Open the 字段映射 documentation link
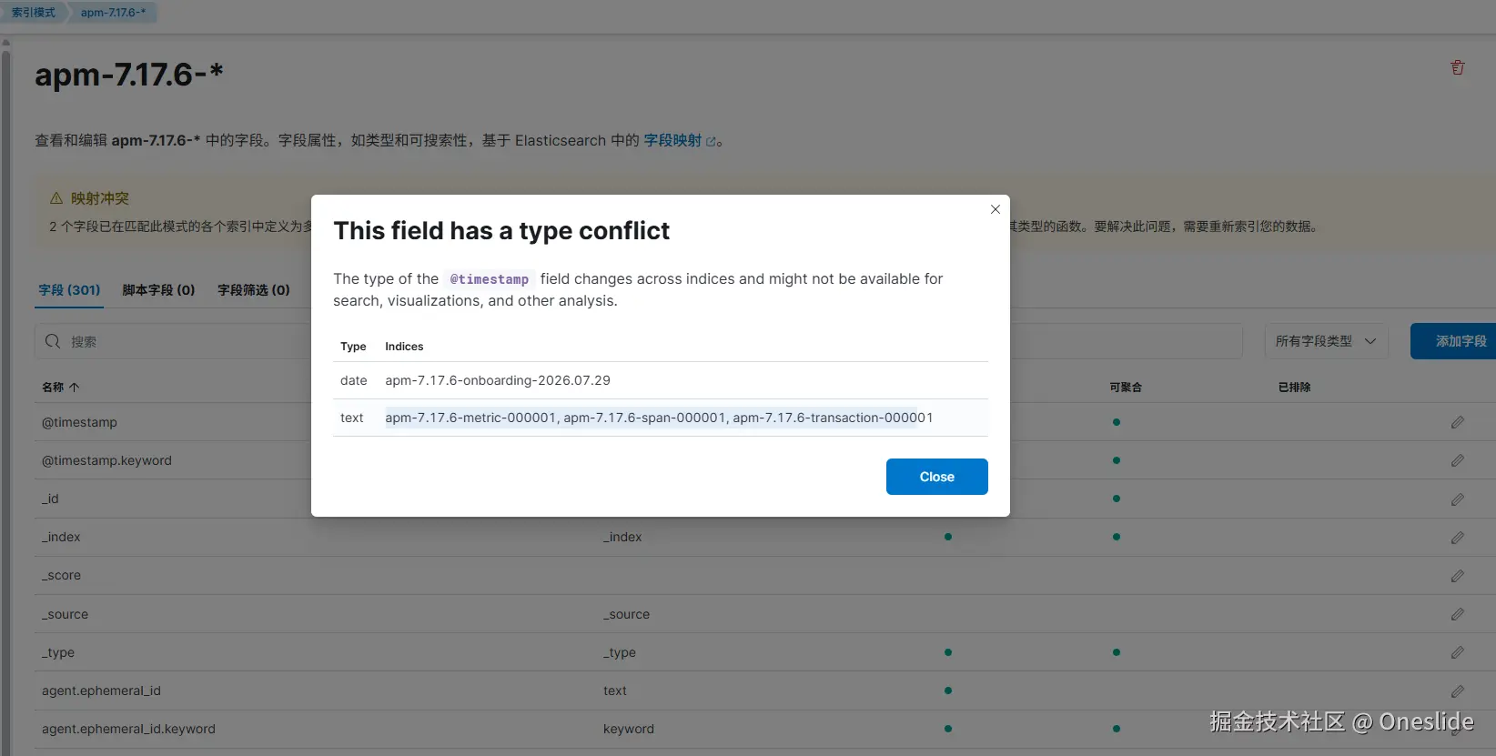 tap(680, 140)
